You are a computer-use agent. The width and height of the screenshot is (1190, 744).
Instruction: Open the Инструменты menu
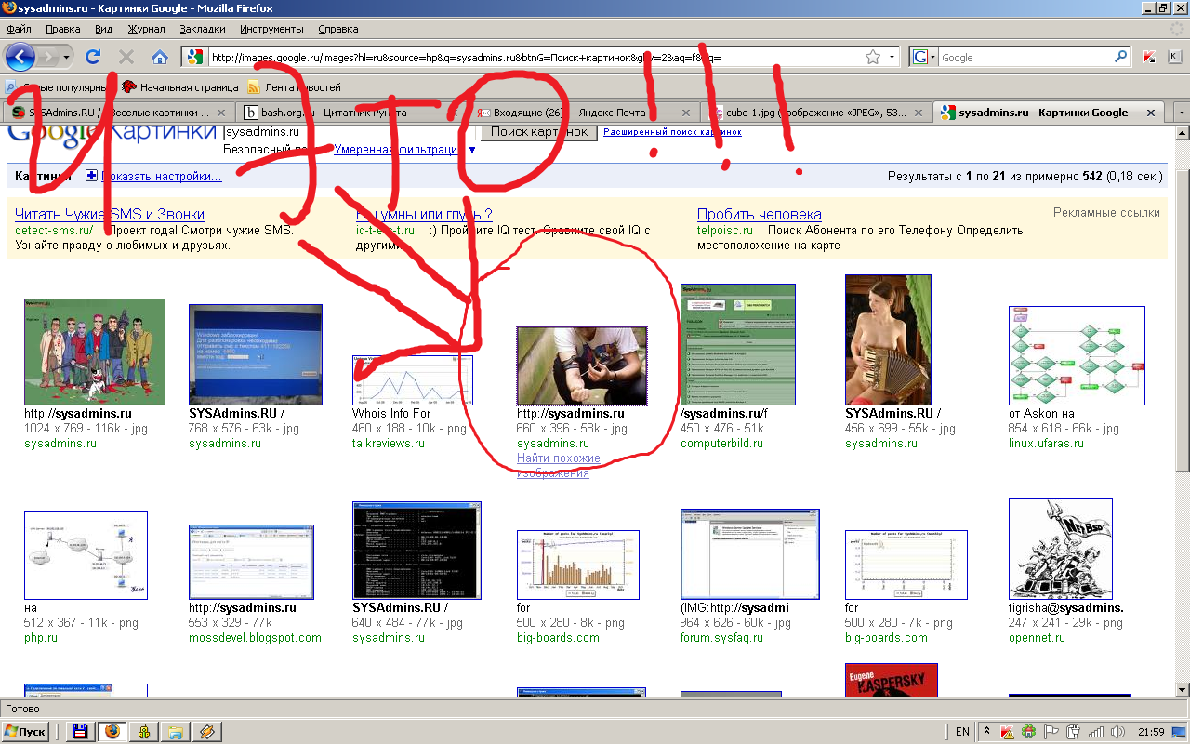[271, 29]
